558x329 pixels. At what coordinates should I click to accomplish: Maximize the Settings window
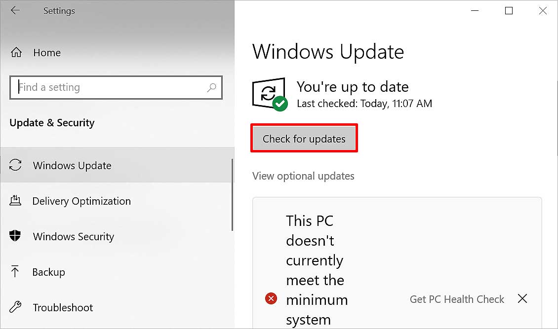509,11
